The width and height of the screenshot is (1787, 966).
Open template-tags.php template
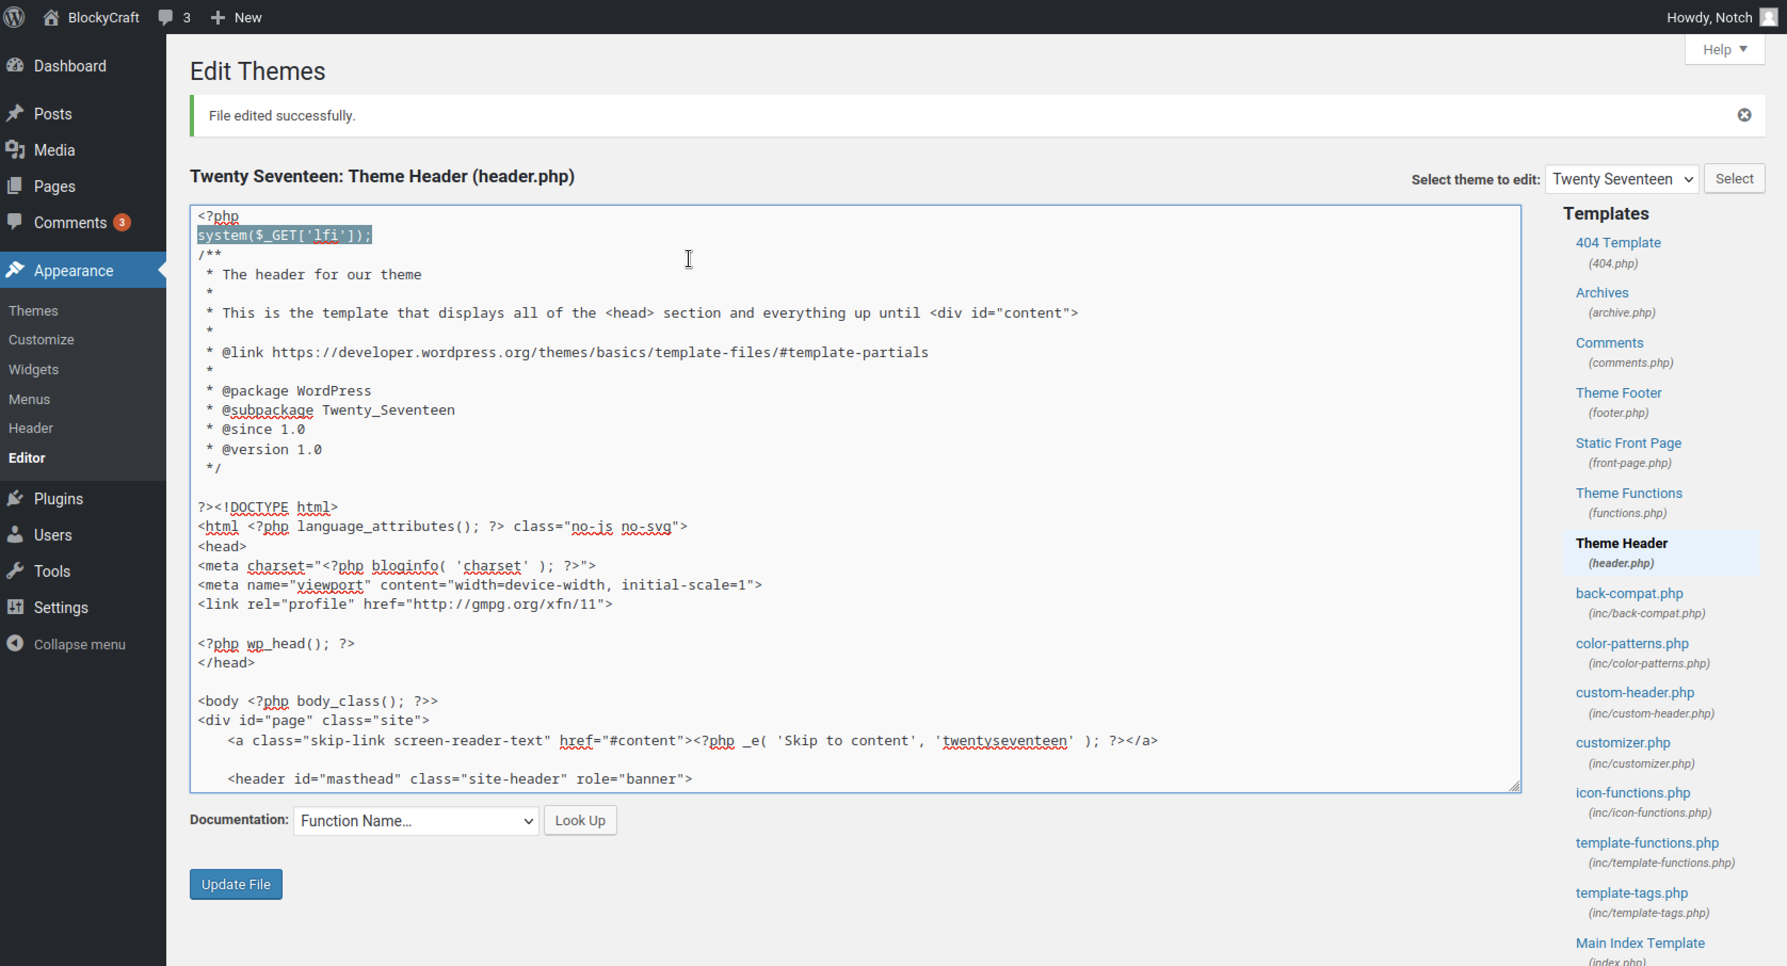[x=1632, y=893]
